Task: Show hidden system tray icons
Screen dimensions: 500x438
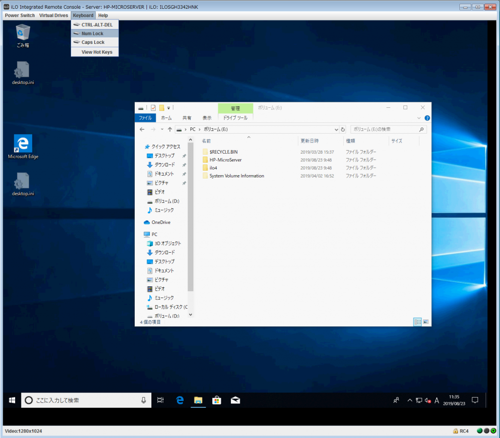Action: [409, 400]
